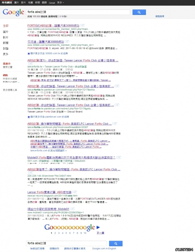Open result ABS故障燈亮了 - 操作駕駛問題區
Image resolution: width=195 pixels, height=252 pixels.
[74, 169]
